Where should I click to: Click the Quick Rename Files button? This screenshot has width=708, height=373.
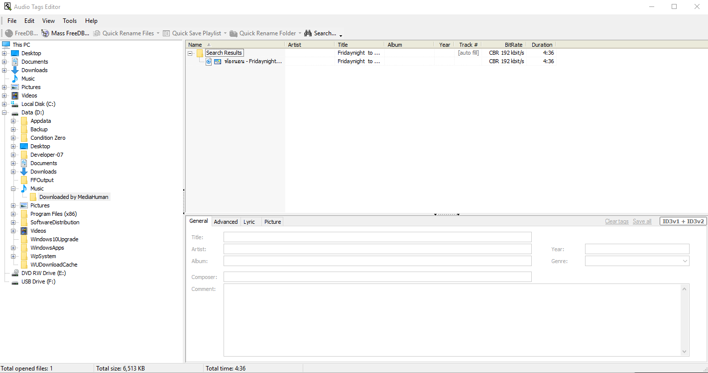pyautogui.click(x=123, y=33)
